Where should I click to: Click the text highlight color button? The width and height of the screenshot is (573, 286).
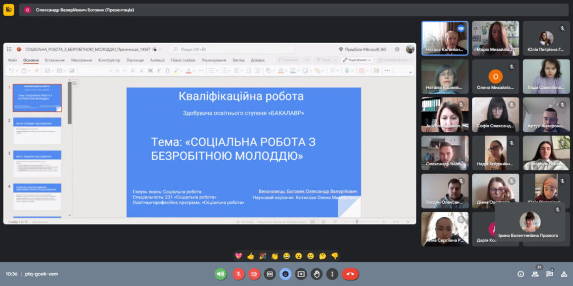tap(176, 71)
